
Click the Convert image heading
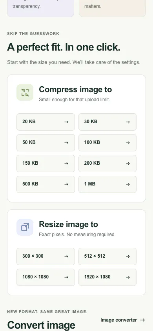(41, 325)
